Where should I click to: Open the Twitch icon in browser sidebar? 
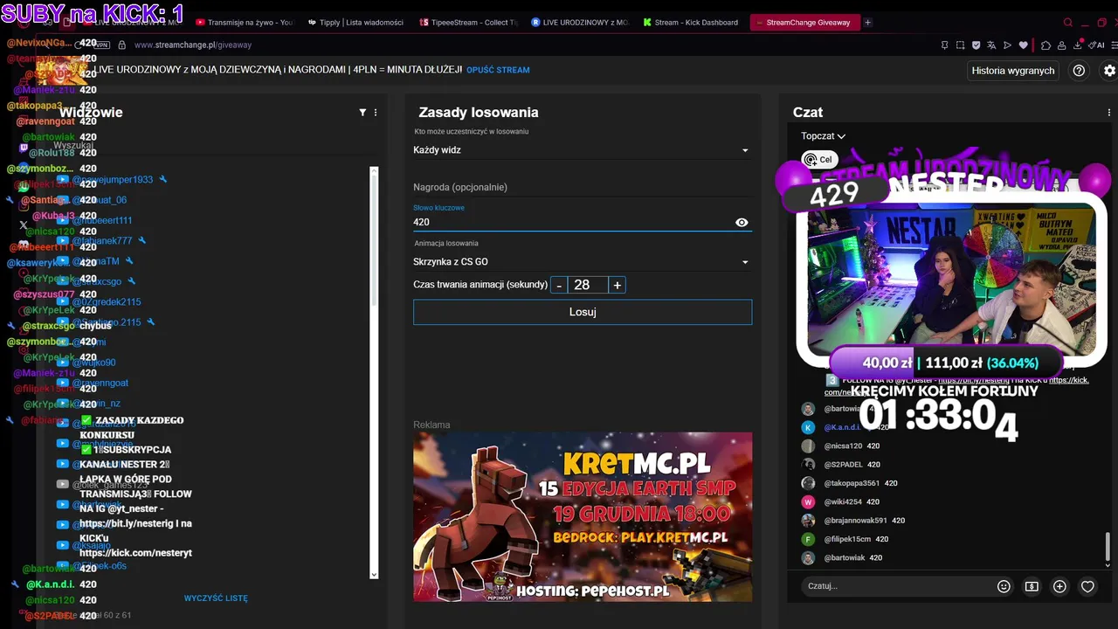click(23, 149)
